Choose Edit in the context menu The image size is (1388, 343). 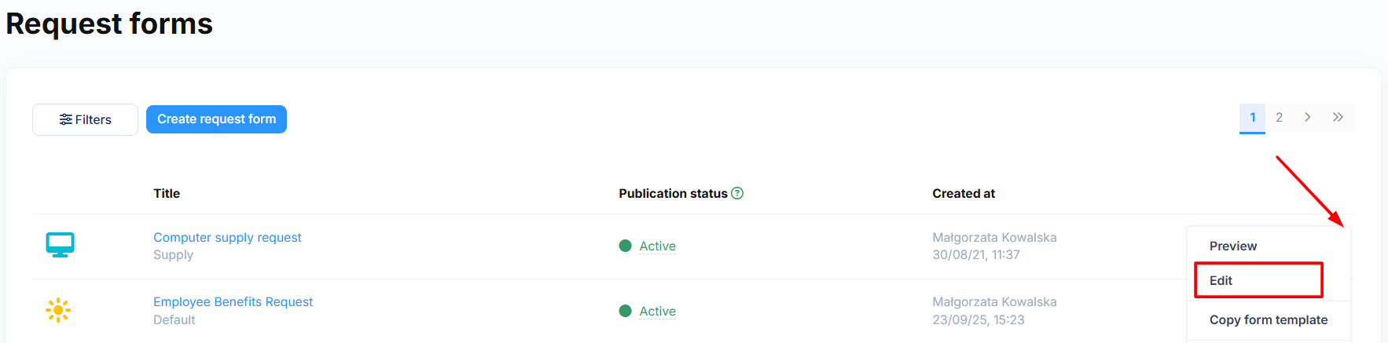click(x=1221, y=280)
